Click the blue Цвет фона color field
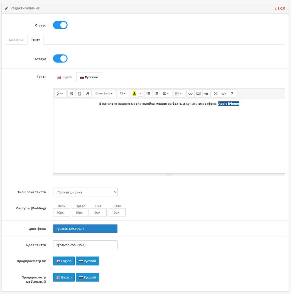291x294 pixels. 85,229
